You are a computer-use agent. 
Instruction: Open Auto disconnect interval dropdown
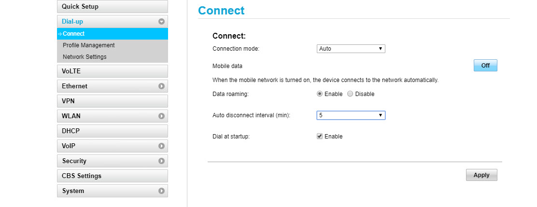coord(351,115)
